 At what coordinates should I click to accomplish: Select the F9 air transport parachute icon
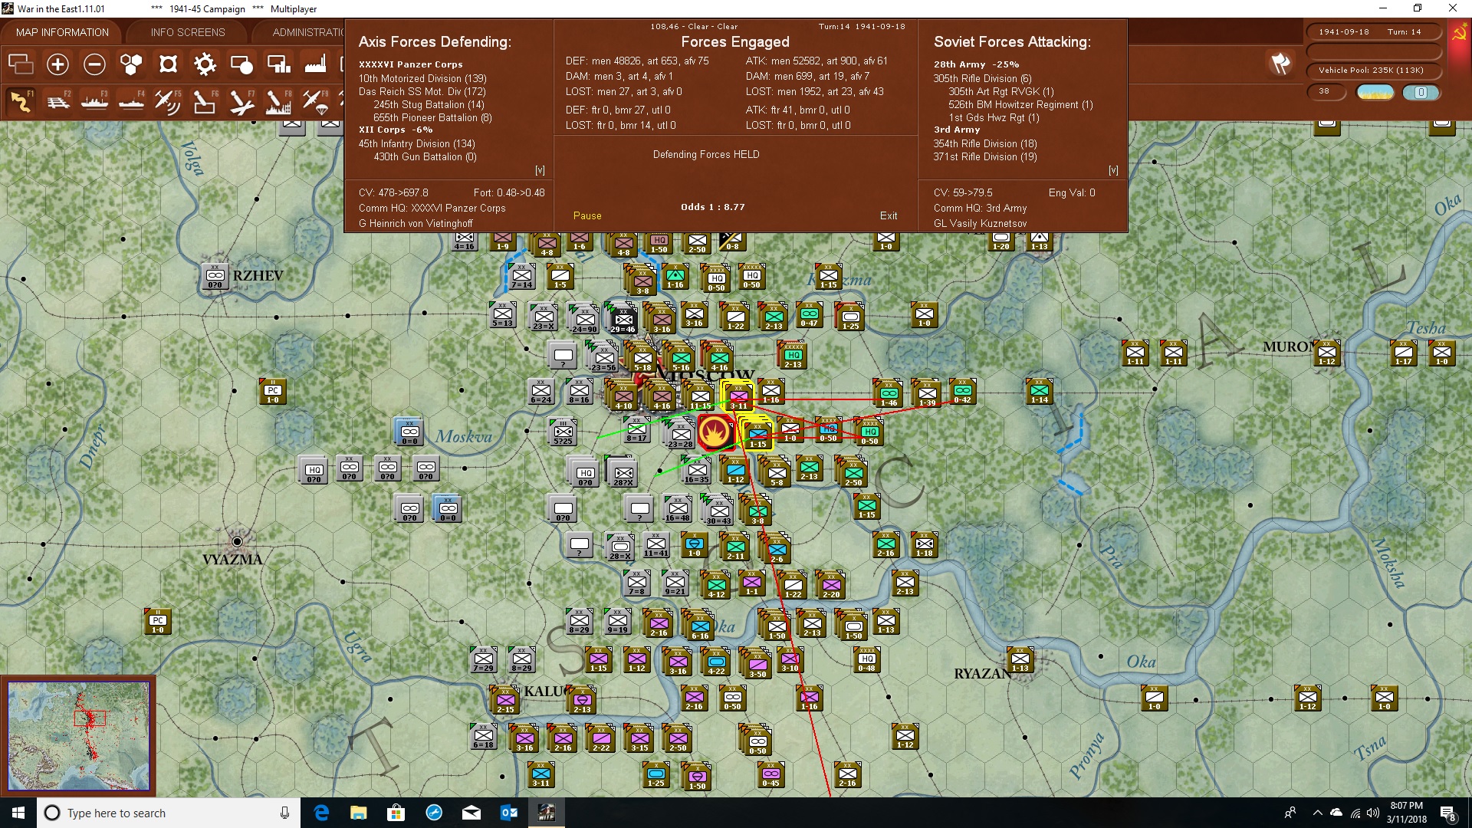click(x=314, y=101)
